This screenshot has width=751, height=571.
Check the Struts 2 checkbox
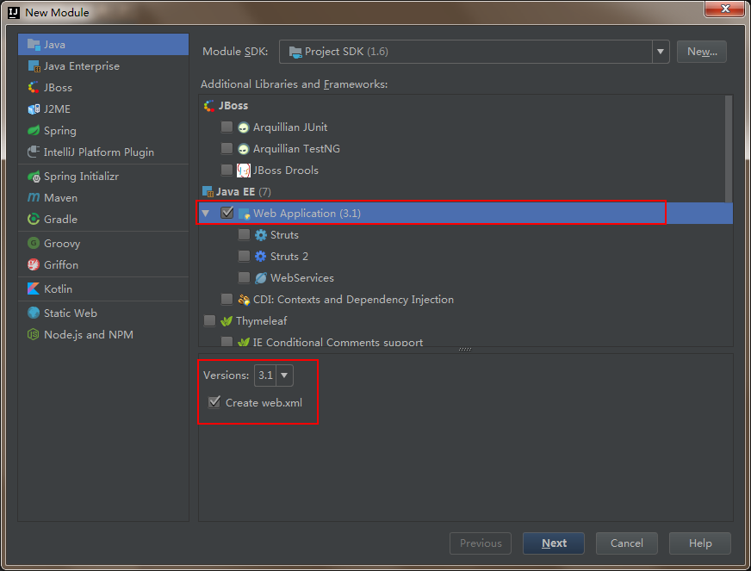(244, 257)
